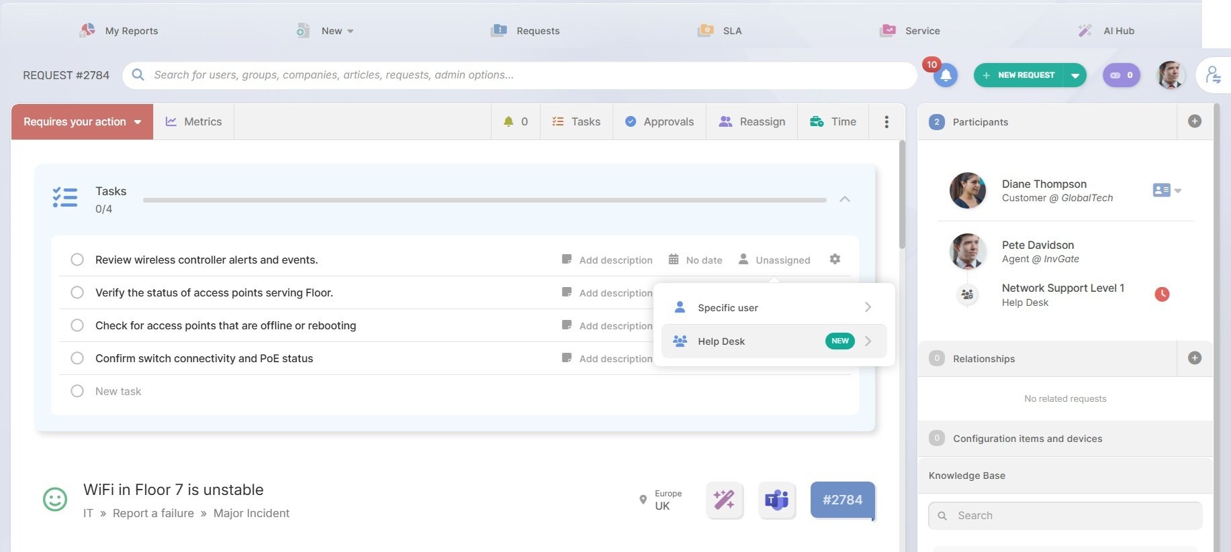Open SLA in top navigation
Viewport: 1231px width, 552px height.
tap(720, 31)
